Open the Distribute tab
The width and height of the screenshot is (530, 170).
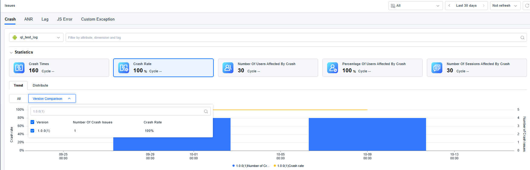(x=40, y=86)
